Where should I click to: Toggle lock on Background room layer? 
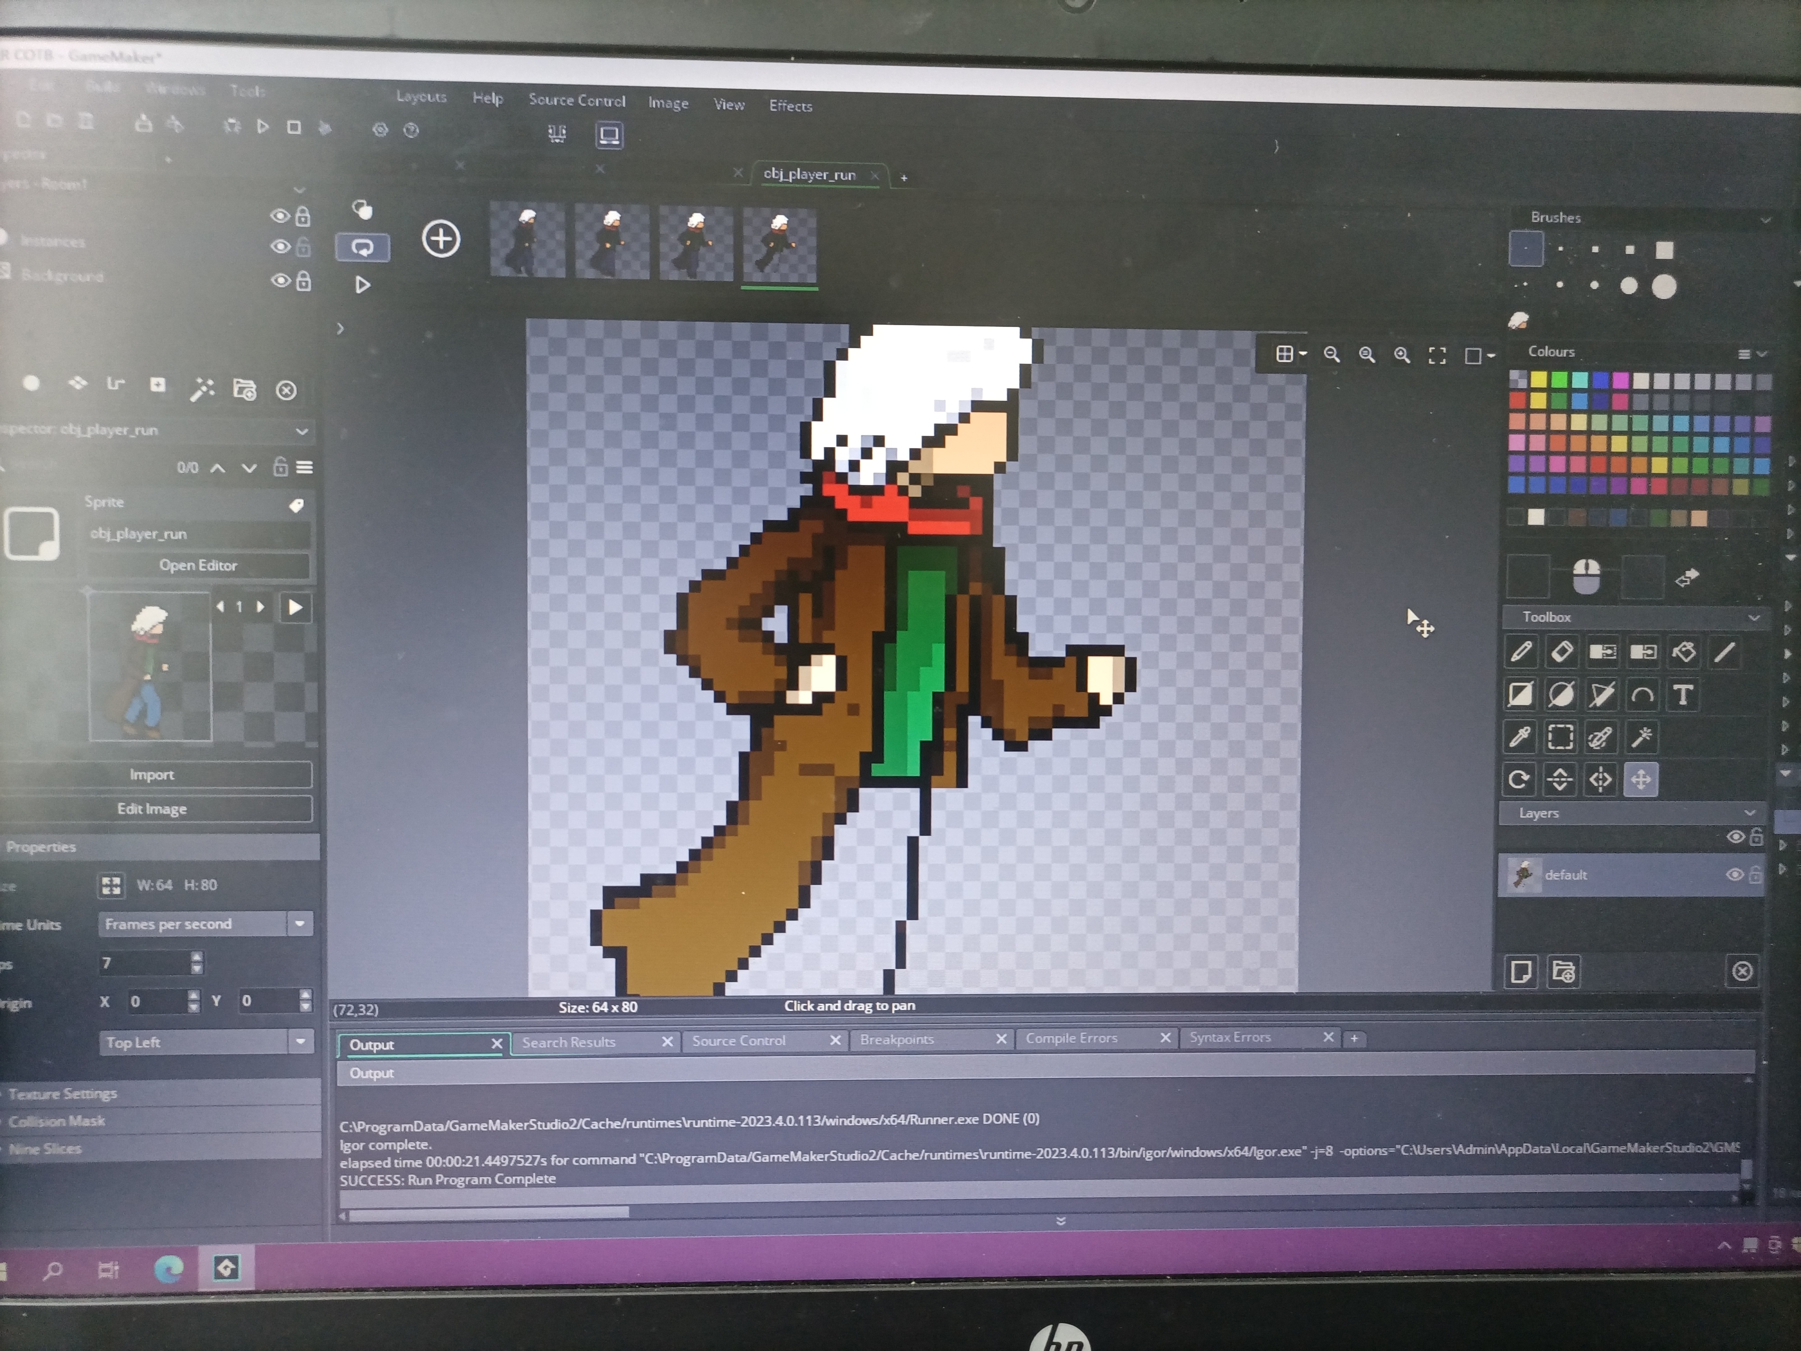coord(303,281)
